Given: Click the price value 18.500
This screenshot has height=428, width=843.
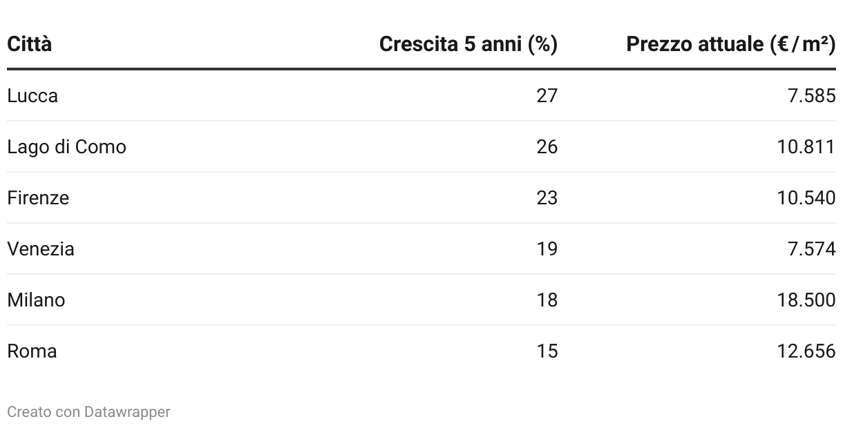Looking at the screenshot, I should [x=806, y=300].
